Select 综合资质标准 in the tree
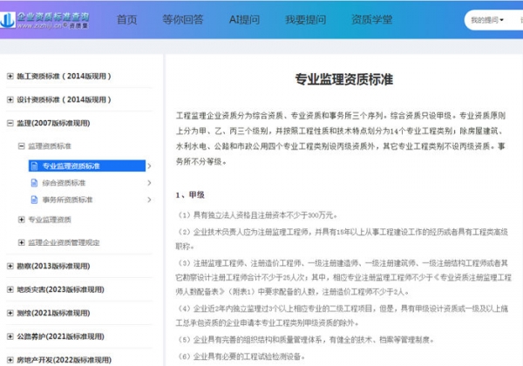The height and width of the screenshot is (366, 523). tap(65, 183)
